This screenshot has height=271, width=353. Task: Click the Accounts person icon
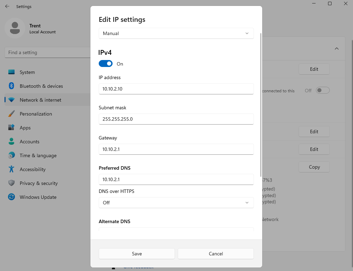pos(11,142)
